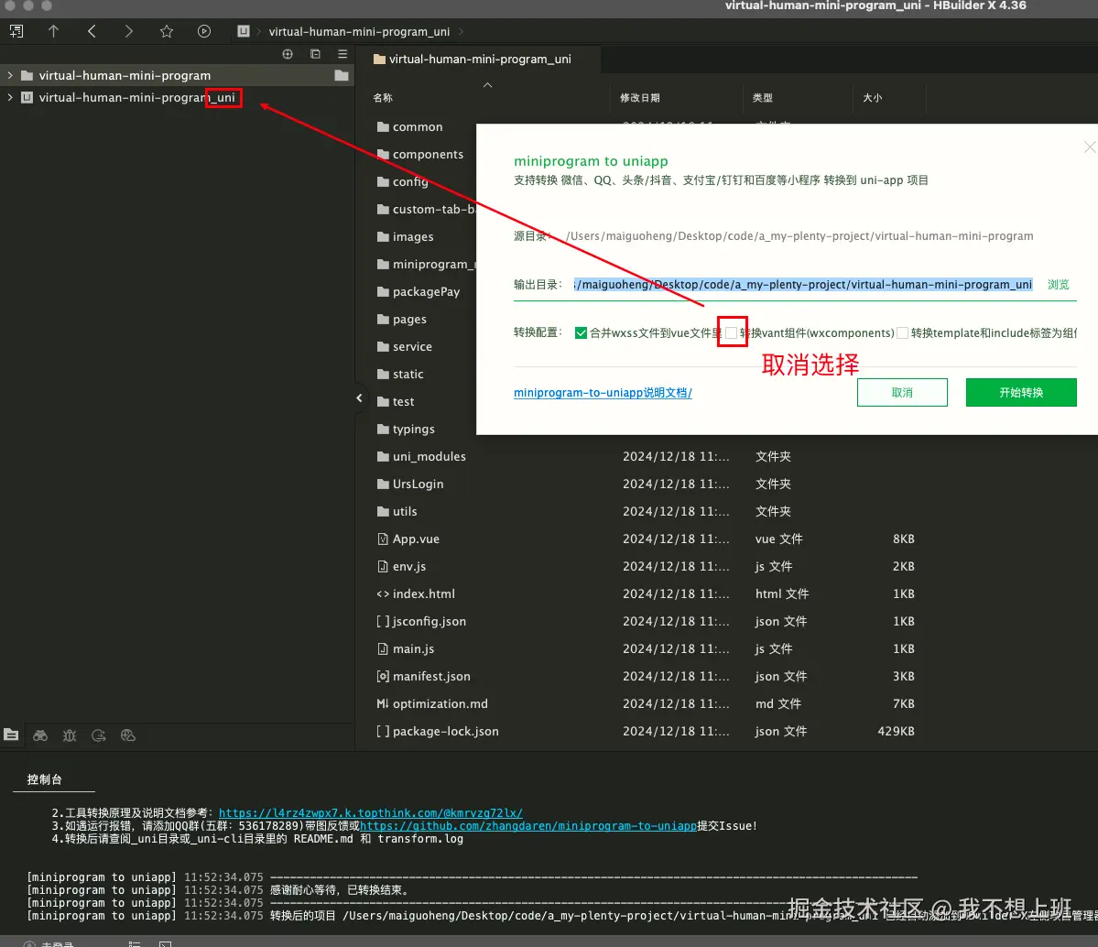
Task: Click the 输出目录 output path field
Action: pyautogui.click(x=802, y=285)
